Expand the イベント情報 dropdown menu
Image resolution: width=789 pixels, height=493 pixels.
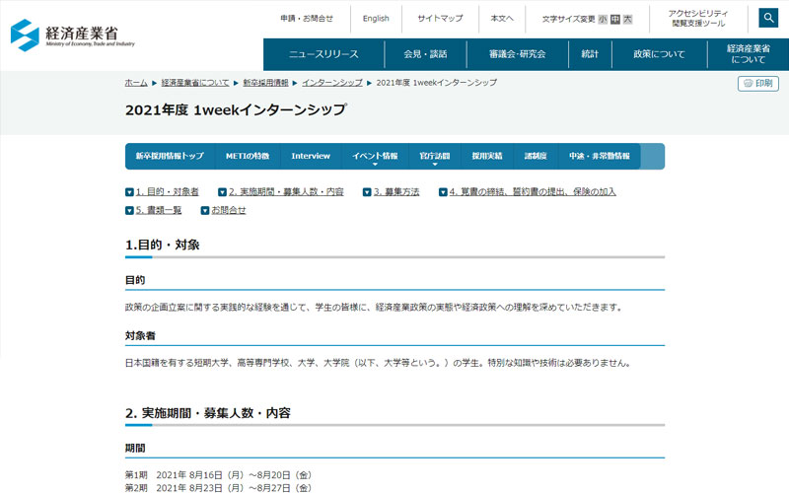(x=375, y=157)
